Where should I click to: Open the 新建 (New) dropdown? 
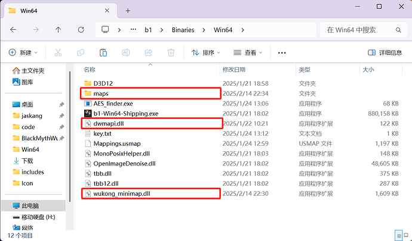(x=23, y=52)
